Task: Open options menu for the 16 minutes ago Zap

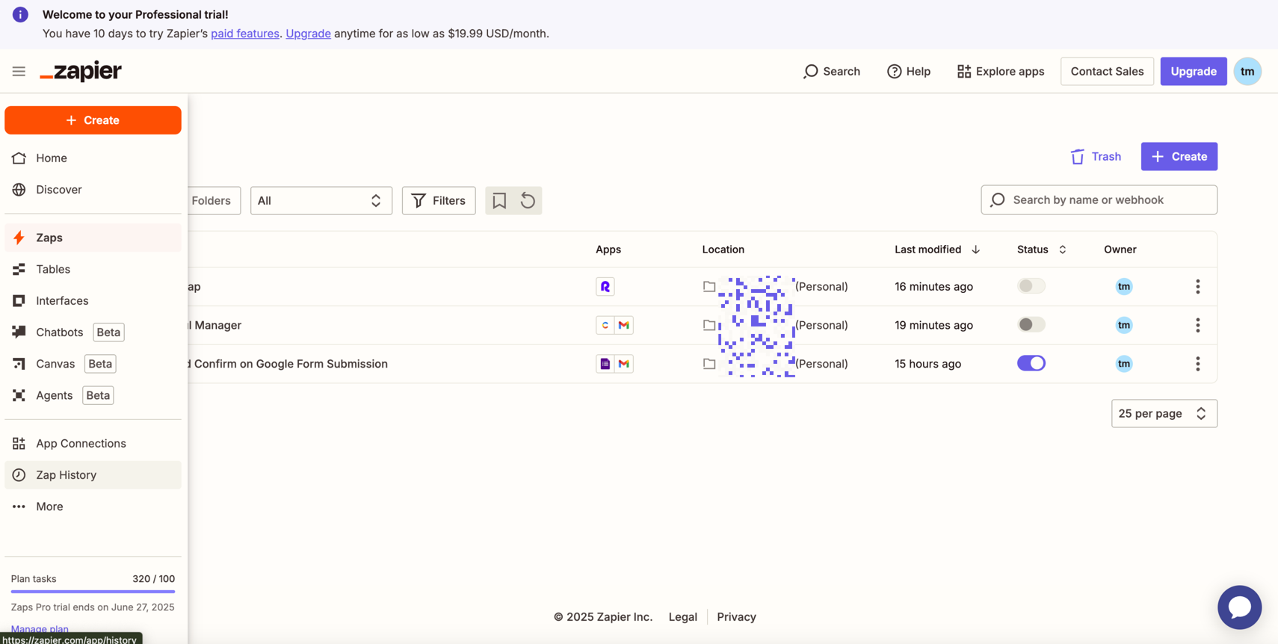Action: (1197, 286)
